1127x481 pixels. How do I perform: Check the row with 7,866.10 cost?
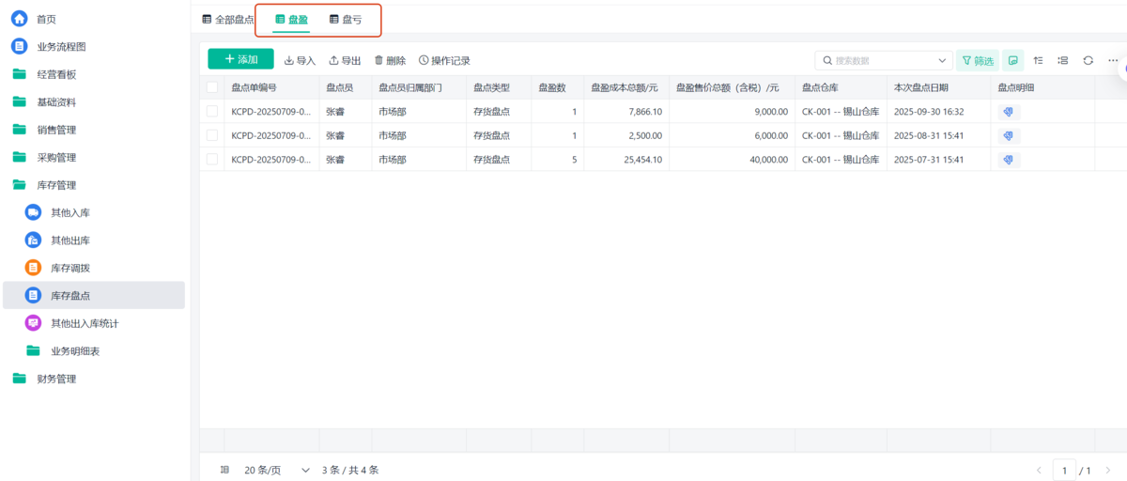[212, 112]
